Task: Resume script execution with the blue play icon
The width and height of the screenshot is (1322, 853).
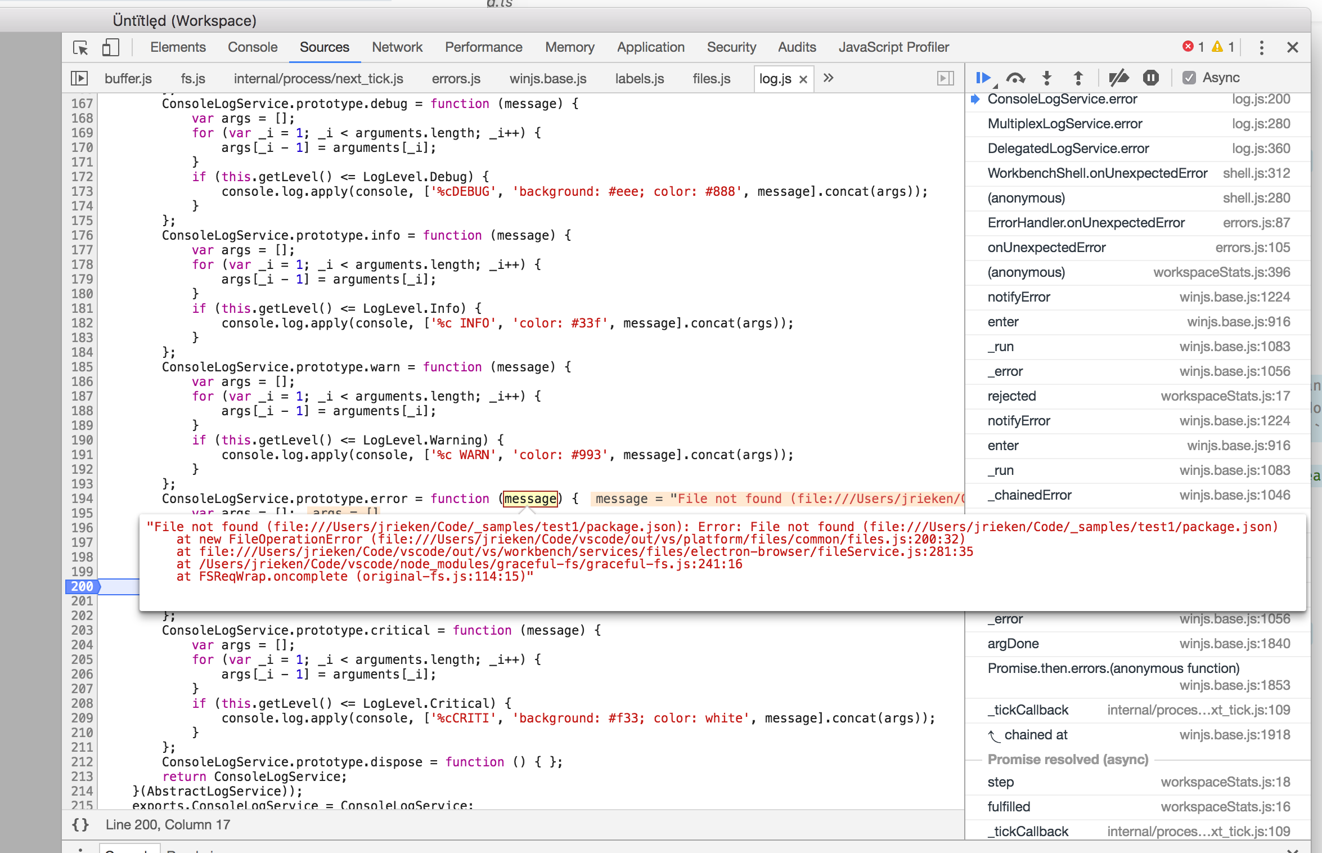Action: [x=983, y=78]
